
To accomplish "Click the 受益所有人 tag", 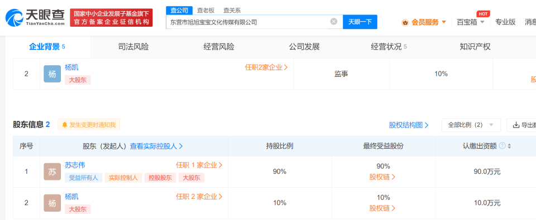I will point(83,178).
